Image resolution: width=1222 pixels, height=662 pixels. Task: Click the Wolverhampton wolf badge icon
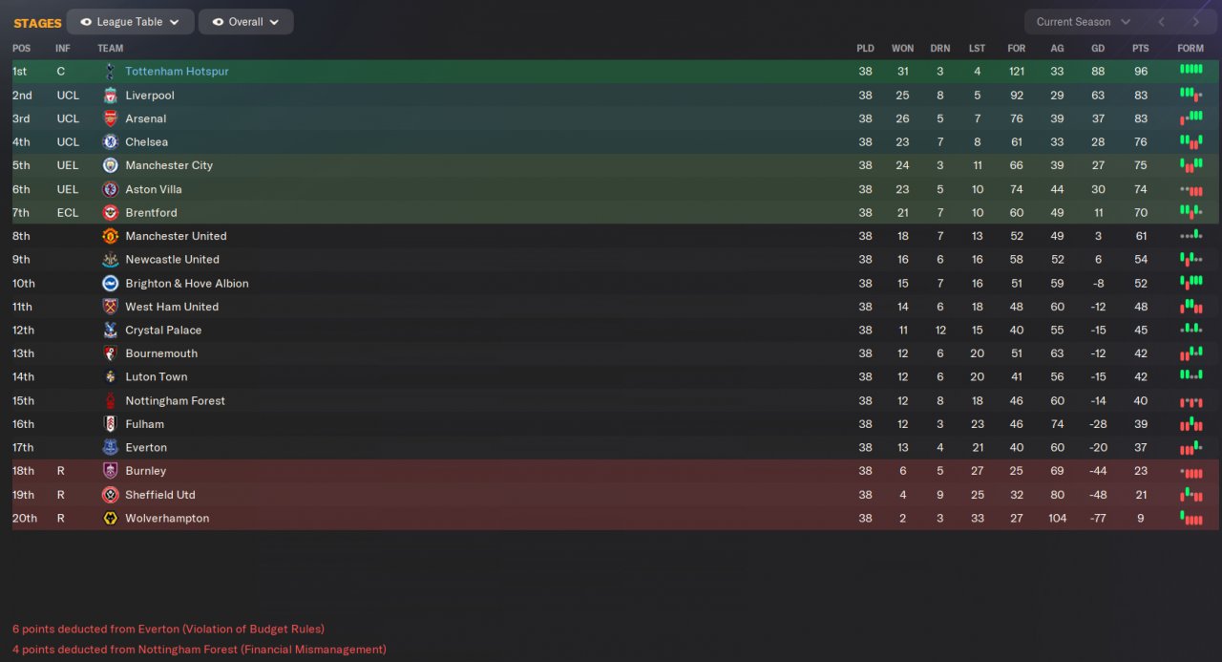[x=110, y=518]
